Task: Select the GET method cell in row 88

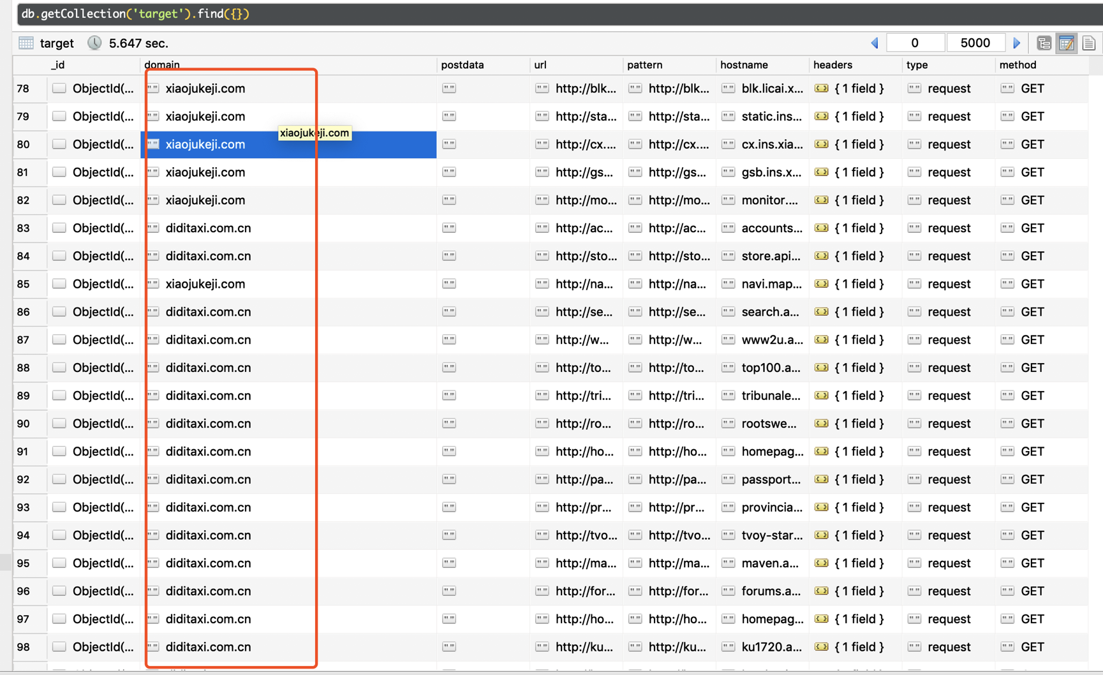Action: tap(1042, 367)
